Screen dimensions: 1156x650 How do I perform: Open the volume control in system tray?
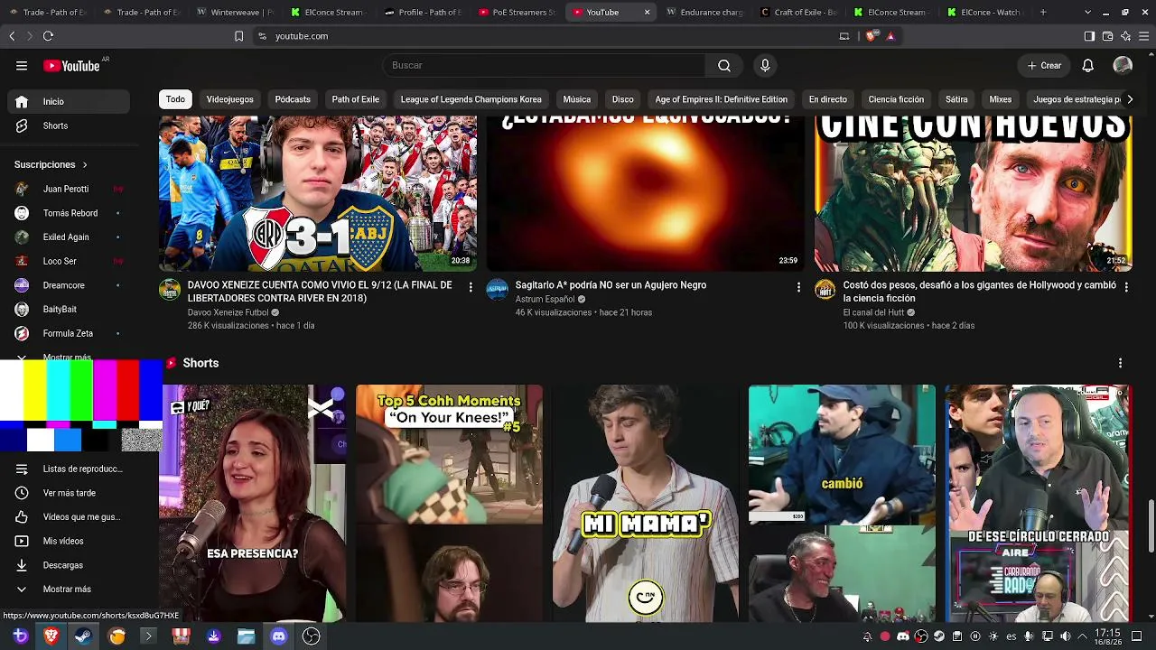1065,636
